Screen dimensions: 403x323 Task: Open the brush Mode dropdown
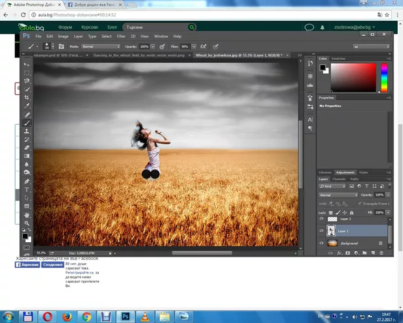(99, 47)
